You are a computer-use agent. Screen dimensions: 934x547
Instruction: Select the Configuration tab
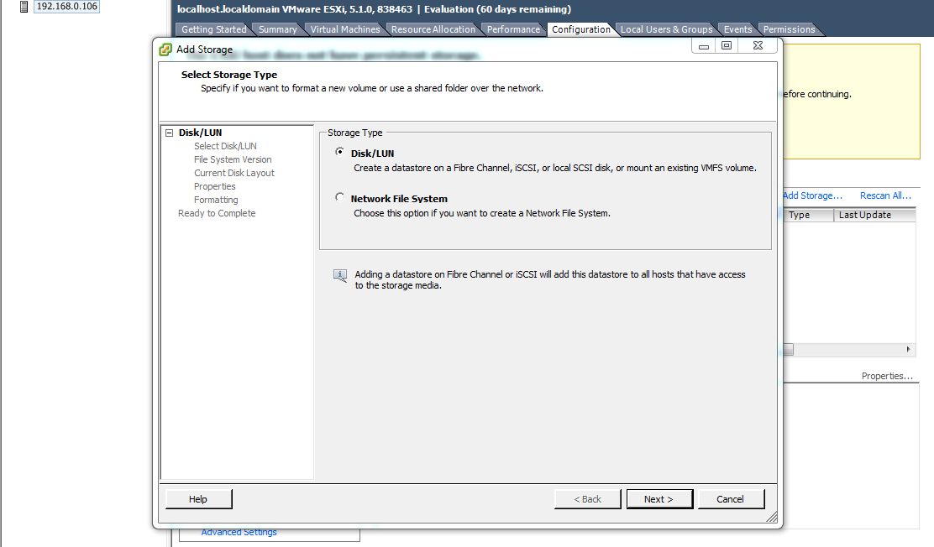coord(580,29)
